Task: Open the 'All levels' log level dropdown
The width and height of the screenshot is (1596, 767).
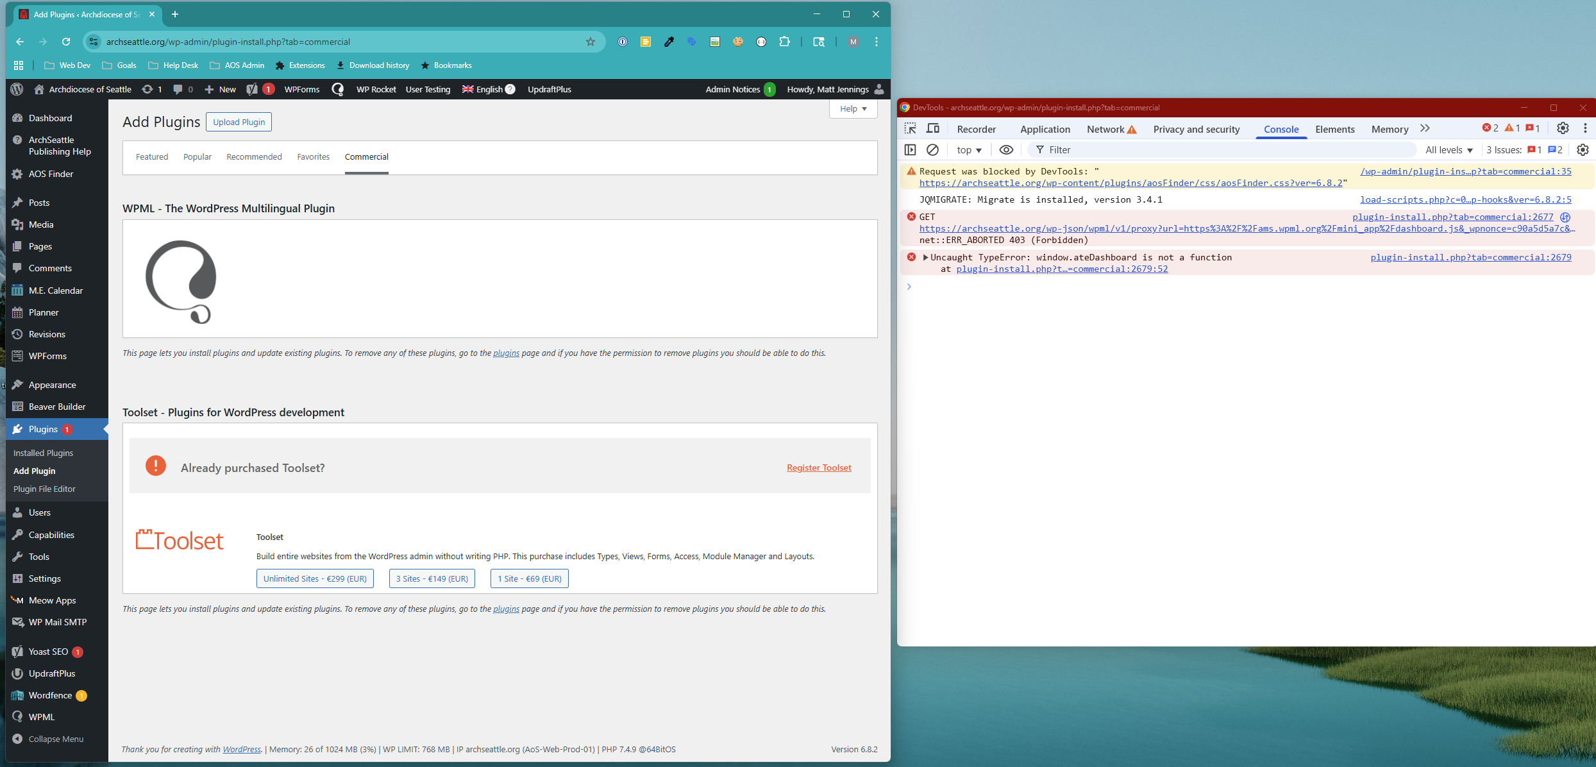Action: [x=1449, y=150]
